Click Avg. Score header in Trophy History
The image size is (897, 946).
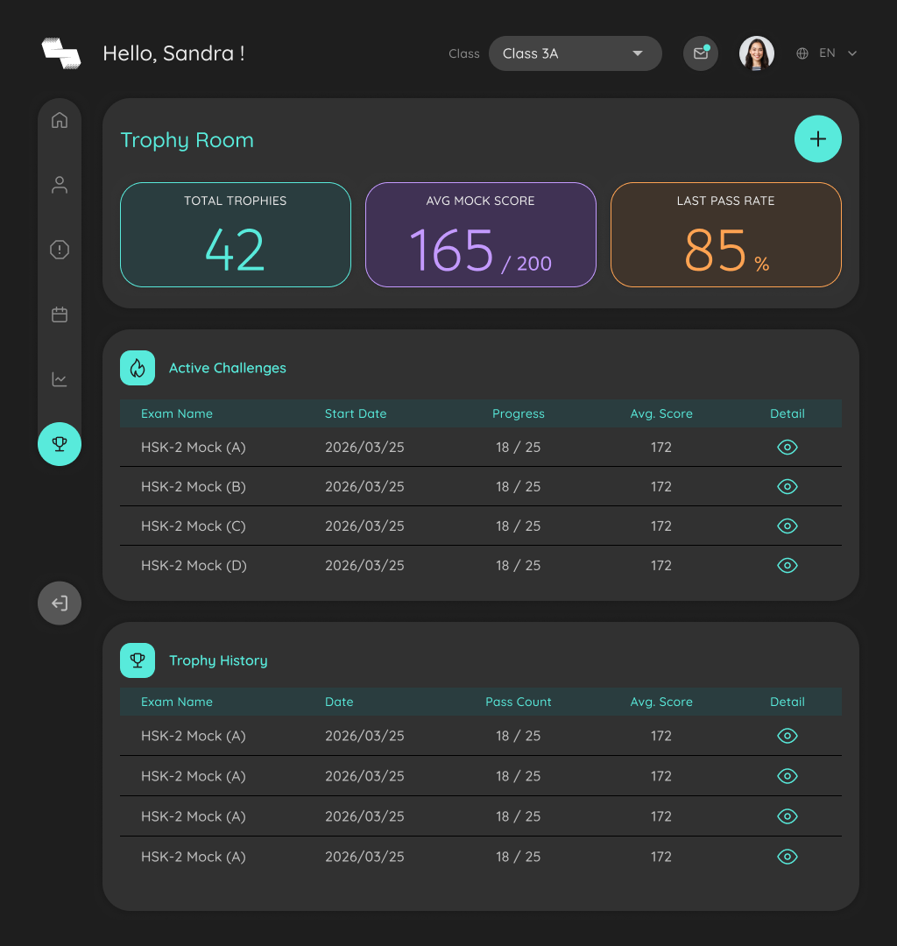[661, 702]
